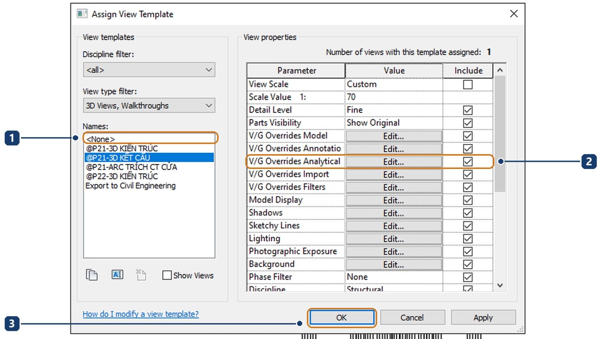
Task: Uncheck Include for V/G Overrides Analytical
Action: (468, 162)
